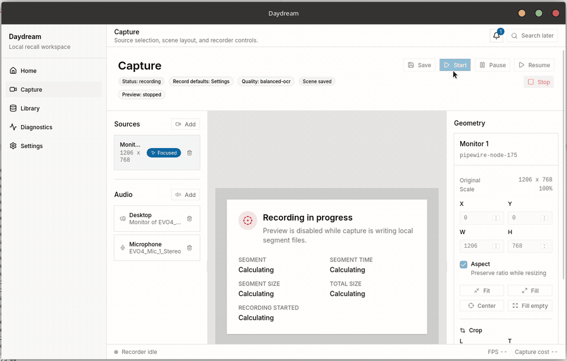Viewport: 567px width, 361px height.
Task: Click the Microphone icon in Audio list
Action: coord(123,248)
